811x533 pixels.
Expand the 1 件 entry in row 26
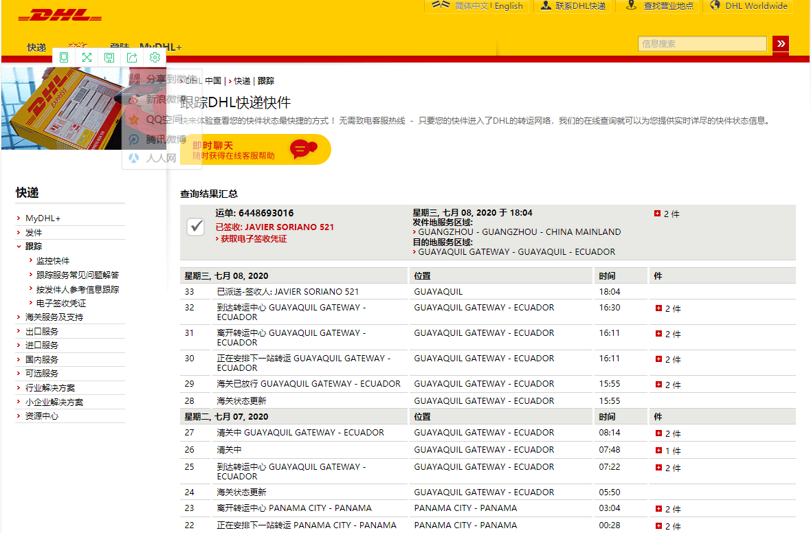[658, 451]
